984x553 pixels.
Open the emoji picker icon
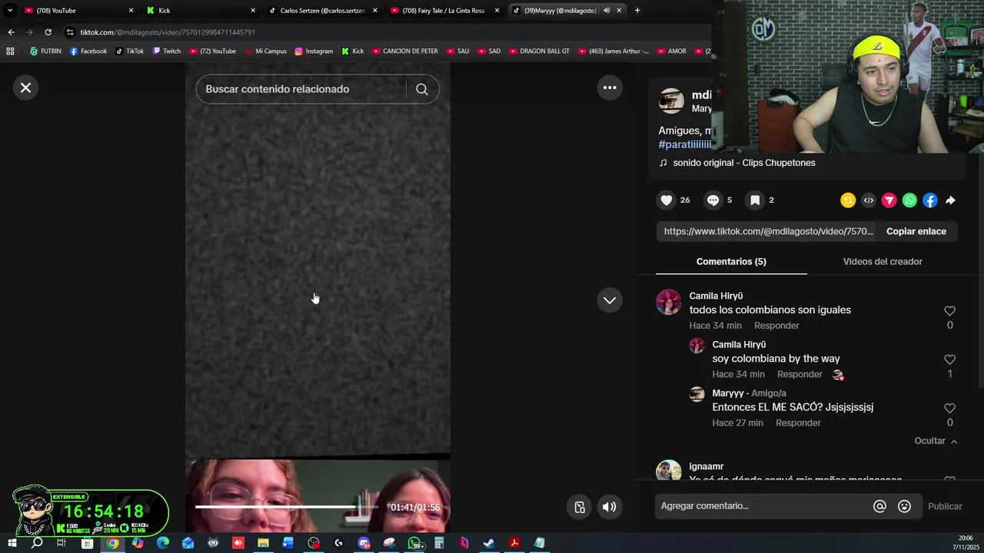click(904, 506)
